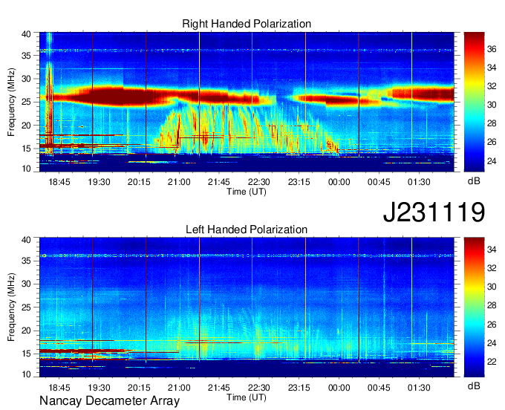Click the "dB" label under the Left Handed colorbar
Viewport: 505px width, 410px height.
point(474,386)
